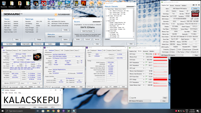Click the BIOS Version export/share icon
Viewport: 201px width, 113px height.
point(192,19)
